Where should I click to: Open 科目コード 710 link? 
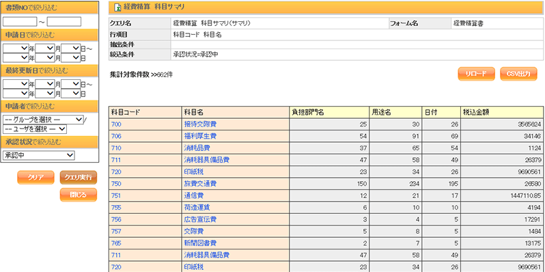(116, 148)
